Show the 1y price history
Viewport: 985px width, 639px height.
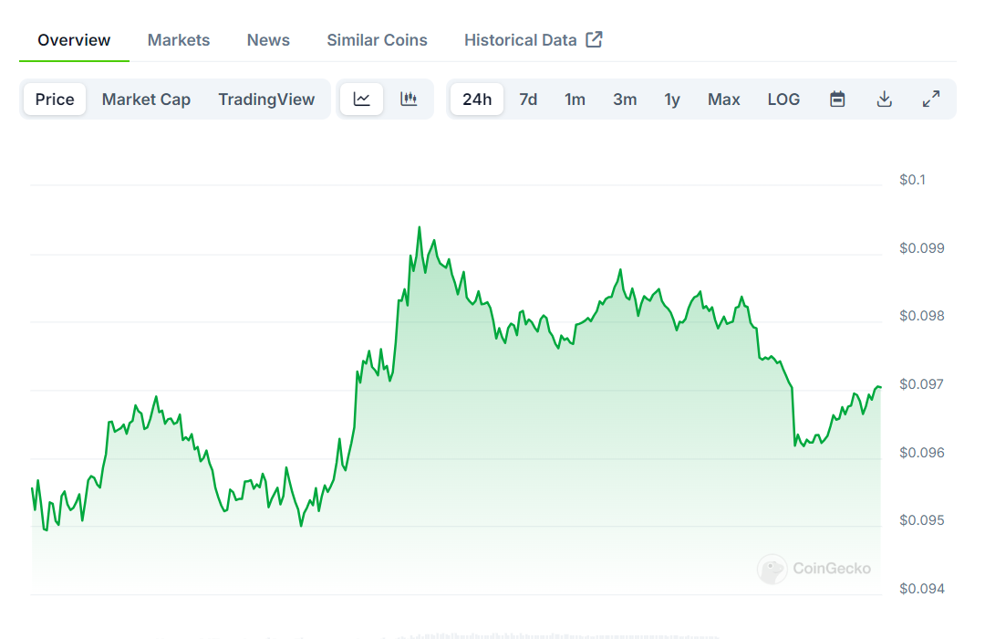coord(672,100)
